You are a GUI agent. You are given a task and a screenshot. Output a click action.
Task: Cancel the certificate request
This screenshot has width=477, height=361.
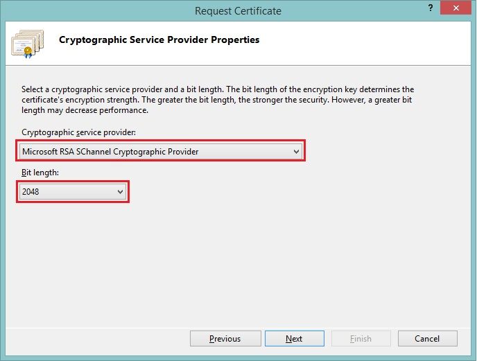[x=427, y=339]
